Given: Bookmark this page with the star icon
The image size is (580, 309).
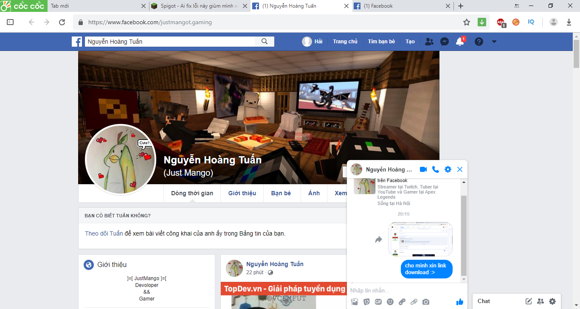Looking at the screenshot, I should 467,22.
